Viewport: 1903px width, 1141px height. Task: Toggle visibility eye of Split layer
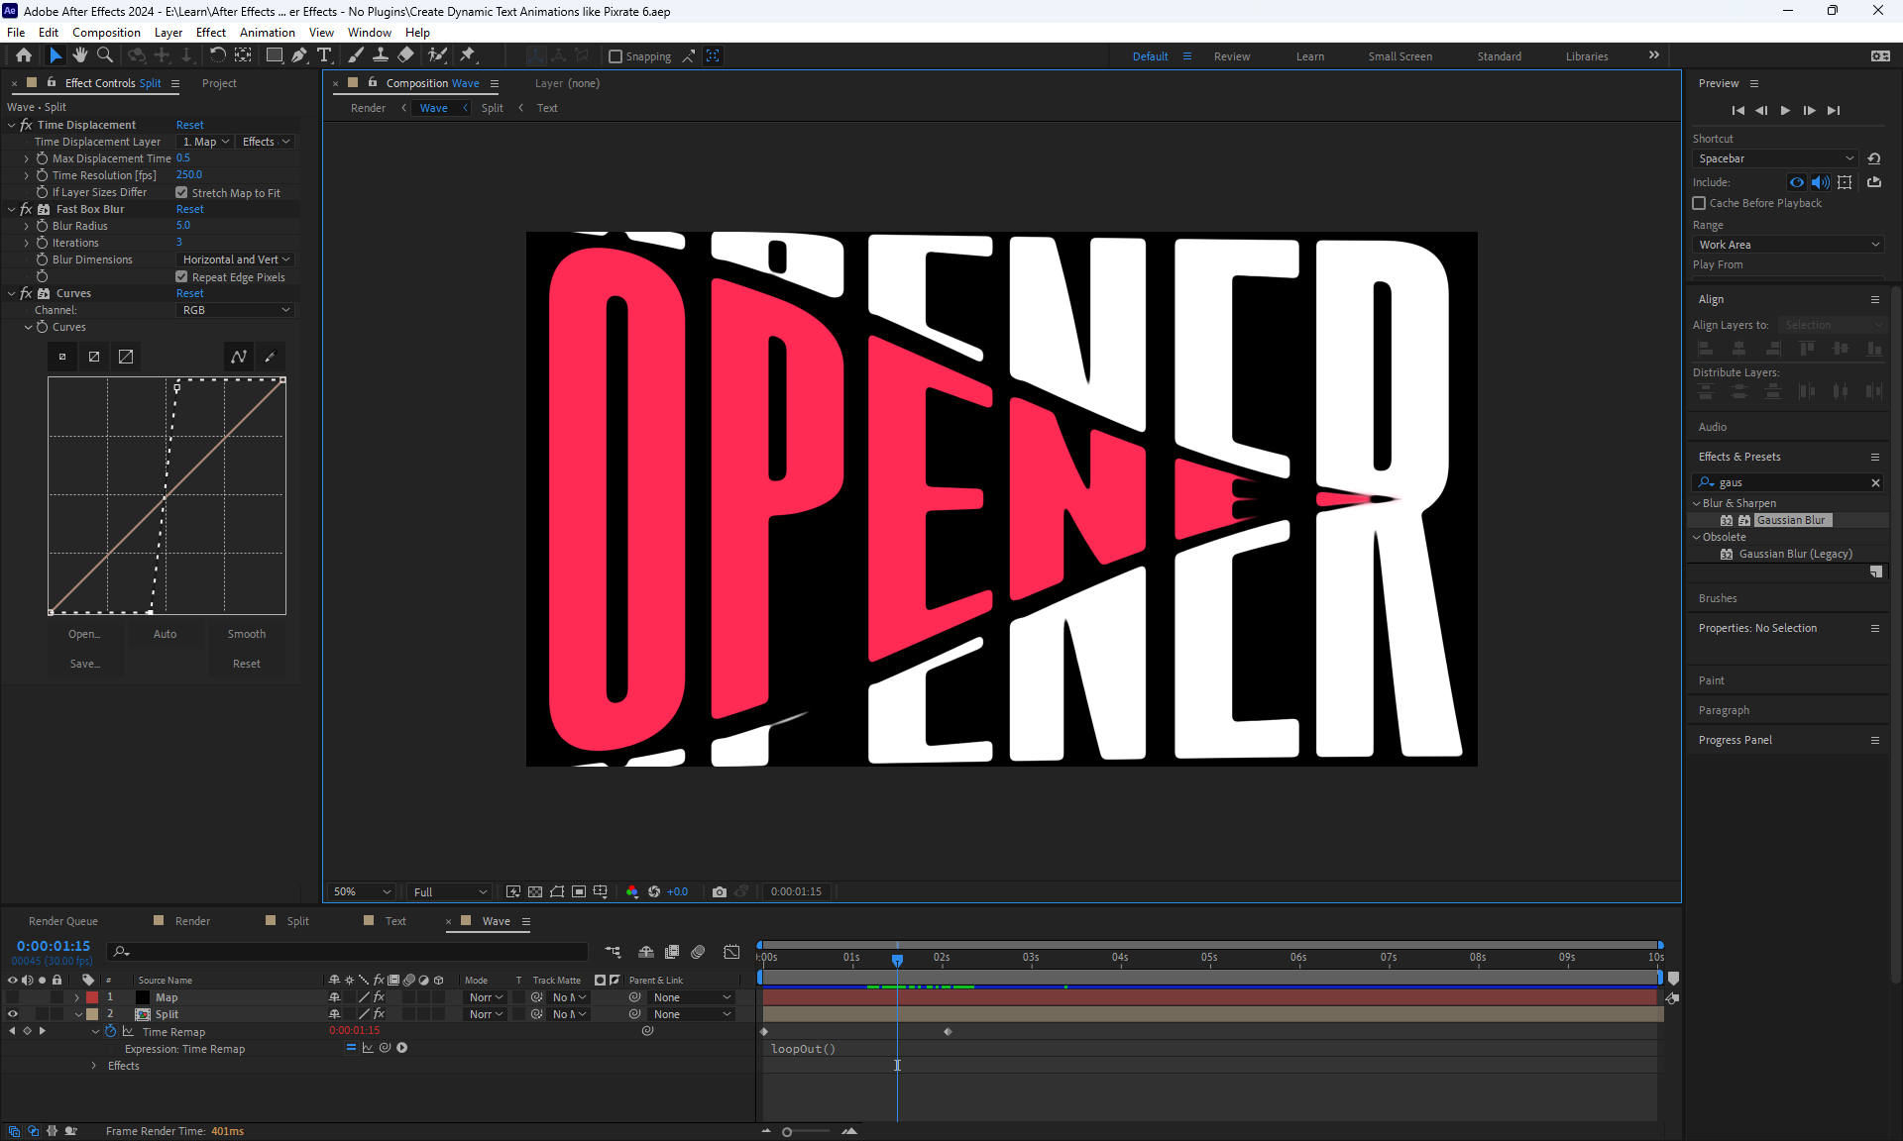tap(13, 1014)
